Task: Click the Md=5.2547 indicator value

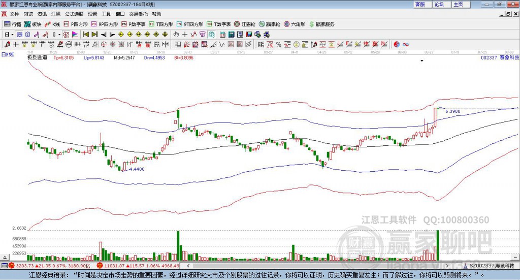Action: point(124,58)
